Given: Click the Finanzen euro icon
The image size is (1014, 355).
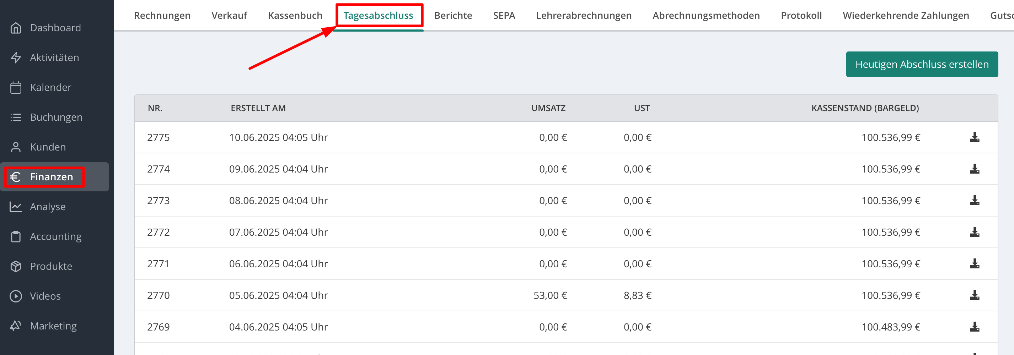Looking at the screenshot, I should [16, 177].
